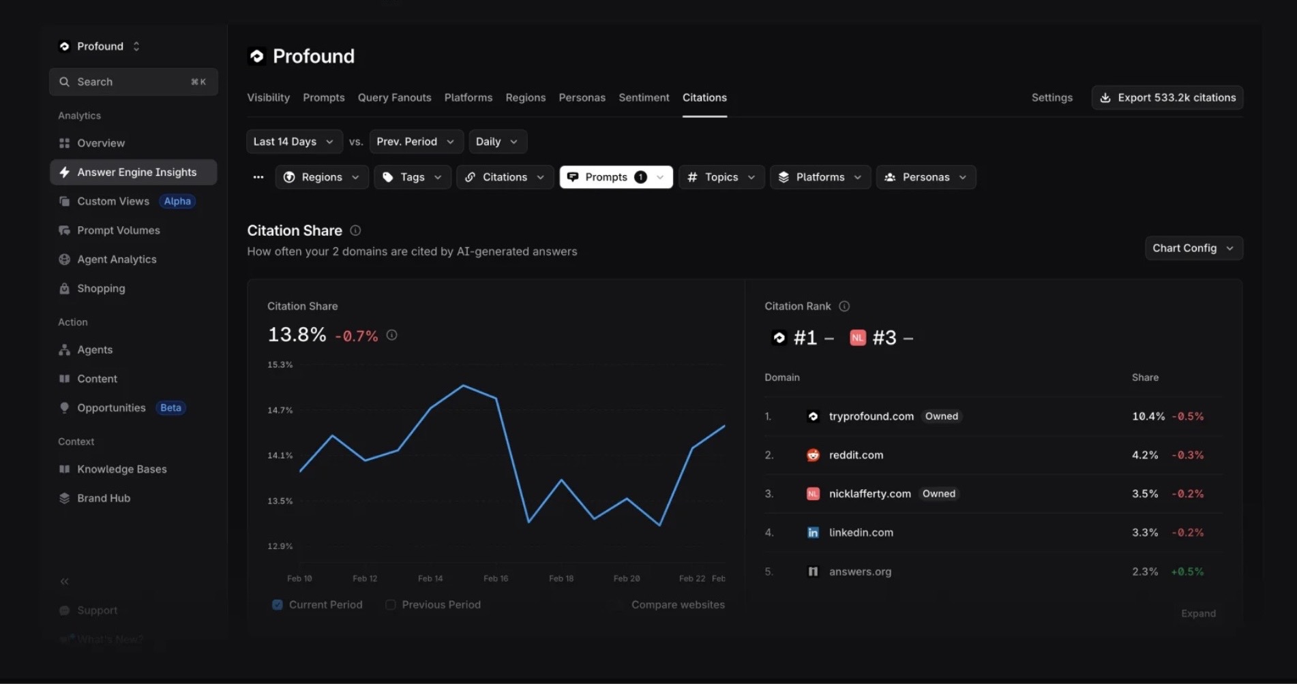The image size is (1297, 684).
Task: Switch to the Query Fanouts tab
Action: (394, 97)
